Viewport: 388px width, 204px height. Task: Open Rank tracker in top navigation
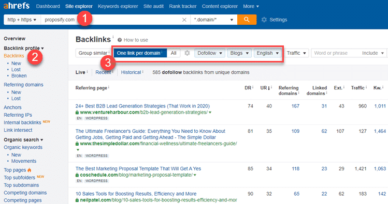pyautogui.click(x=183, y=6)
